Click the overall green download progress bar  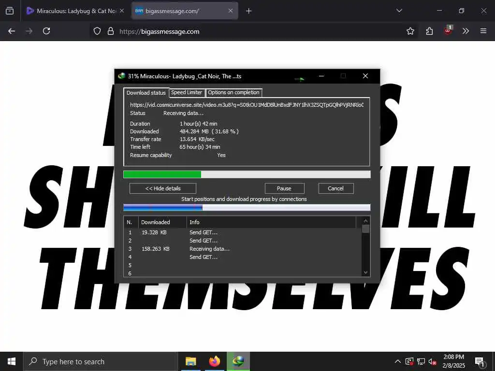coord(247,174)
